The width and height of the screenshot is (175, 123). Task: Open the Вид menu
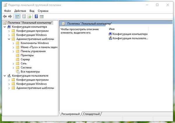coord(32,11)
